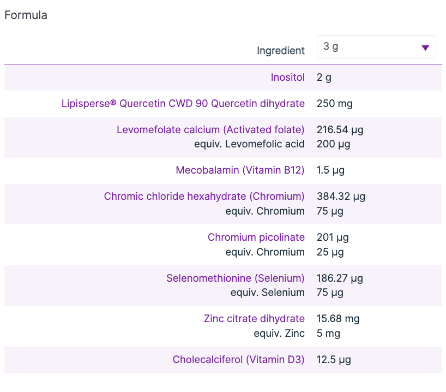Select the Mecobalamin (Vitamin B12) link
Viewport: 446px width, 392px height.
[240, 170]
